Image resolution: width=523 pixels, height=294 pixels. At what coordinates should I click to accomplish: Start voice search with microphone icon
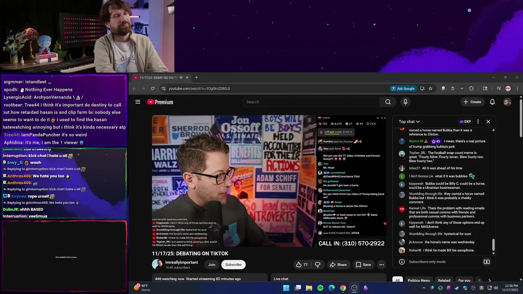tap(405, 102)
